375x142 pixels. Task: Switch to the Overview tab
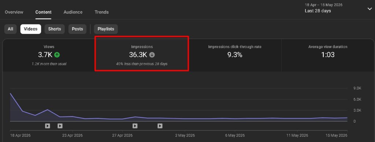point(14,12)
